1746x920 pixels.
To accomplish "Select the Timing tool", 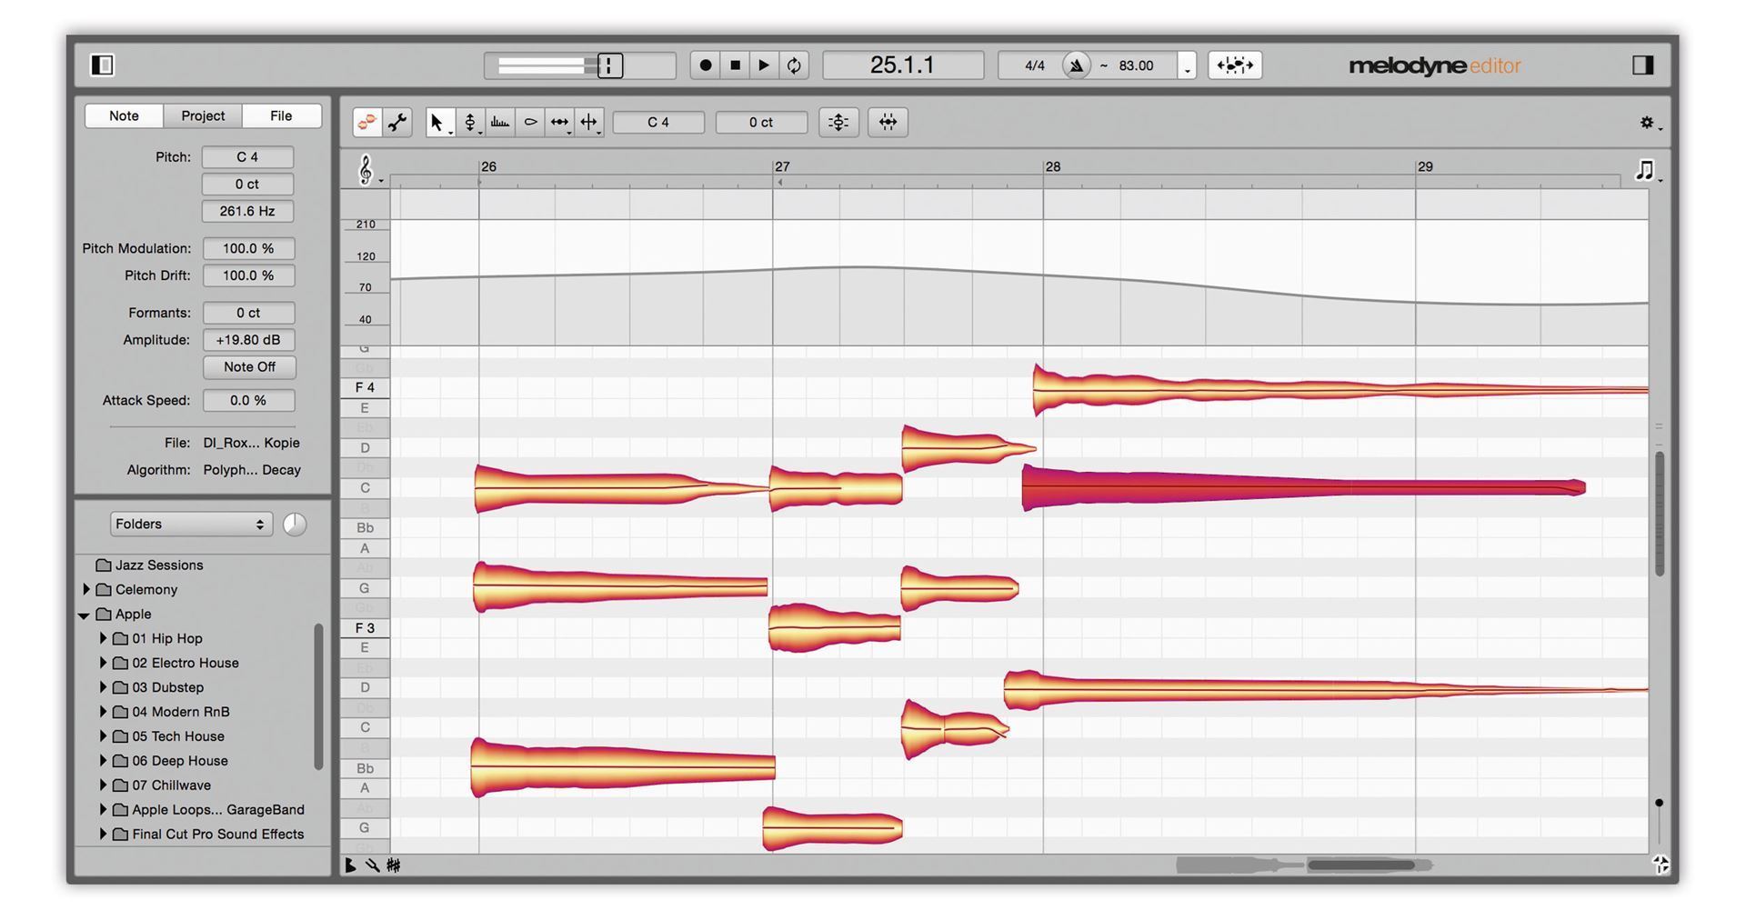I will click(x=559, y=122).
